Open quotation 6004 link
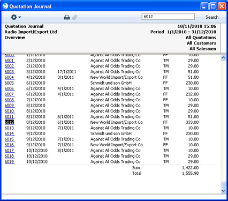Image resolution: width=228 pixels, height=201 pixels. [9, 77]
